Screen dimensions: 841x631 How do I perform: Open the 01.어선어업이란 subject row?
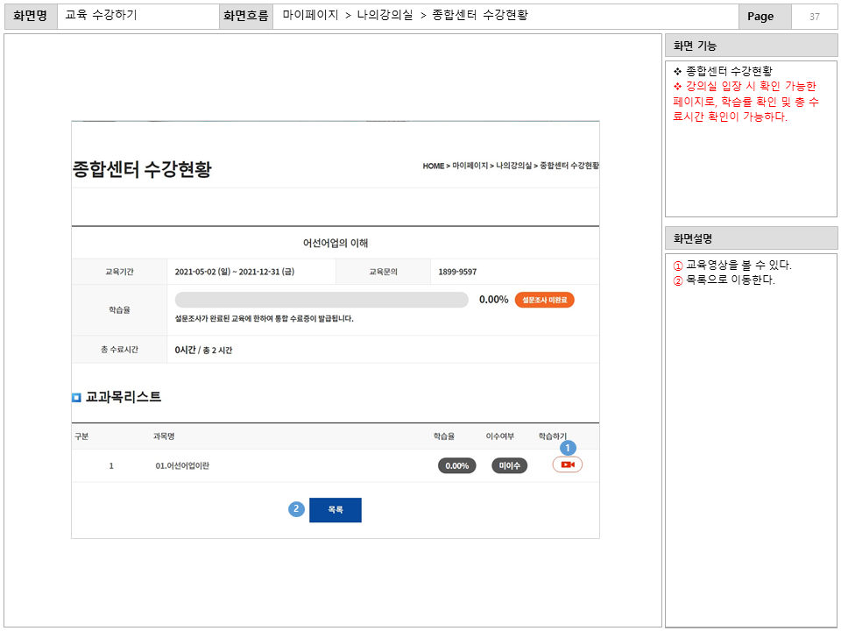(x=182, y=465)
